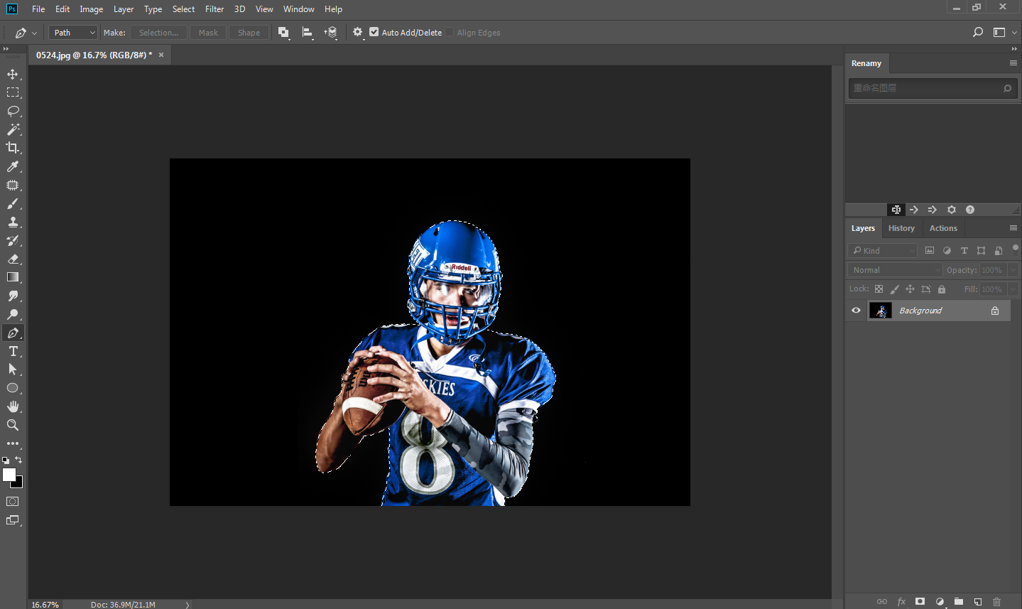The height and width of the screenshot is (609, 1022).
Task: Toggle Quick Mask mode
Action: (13, 502)
